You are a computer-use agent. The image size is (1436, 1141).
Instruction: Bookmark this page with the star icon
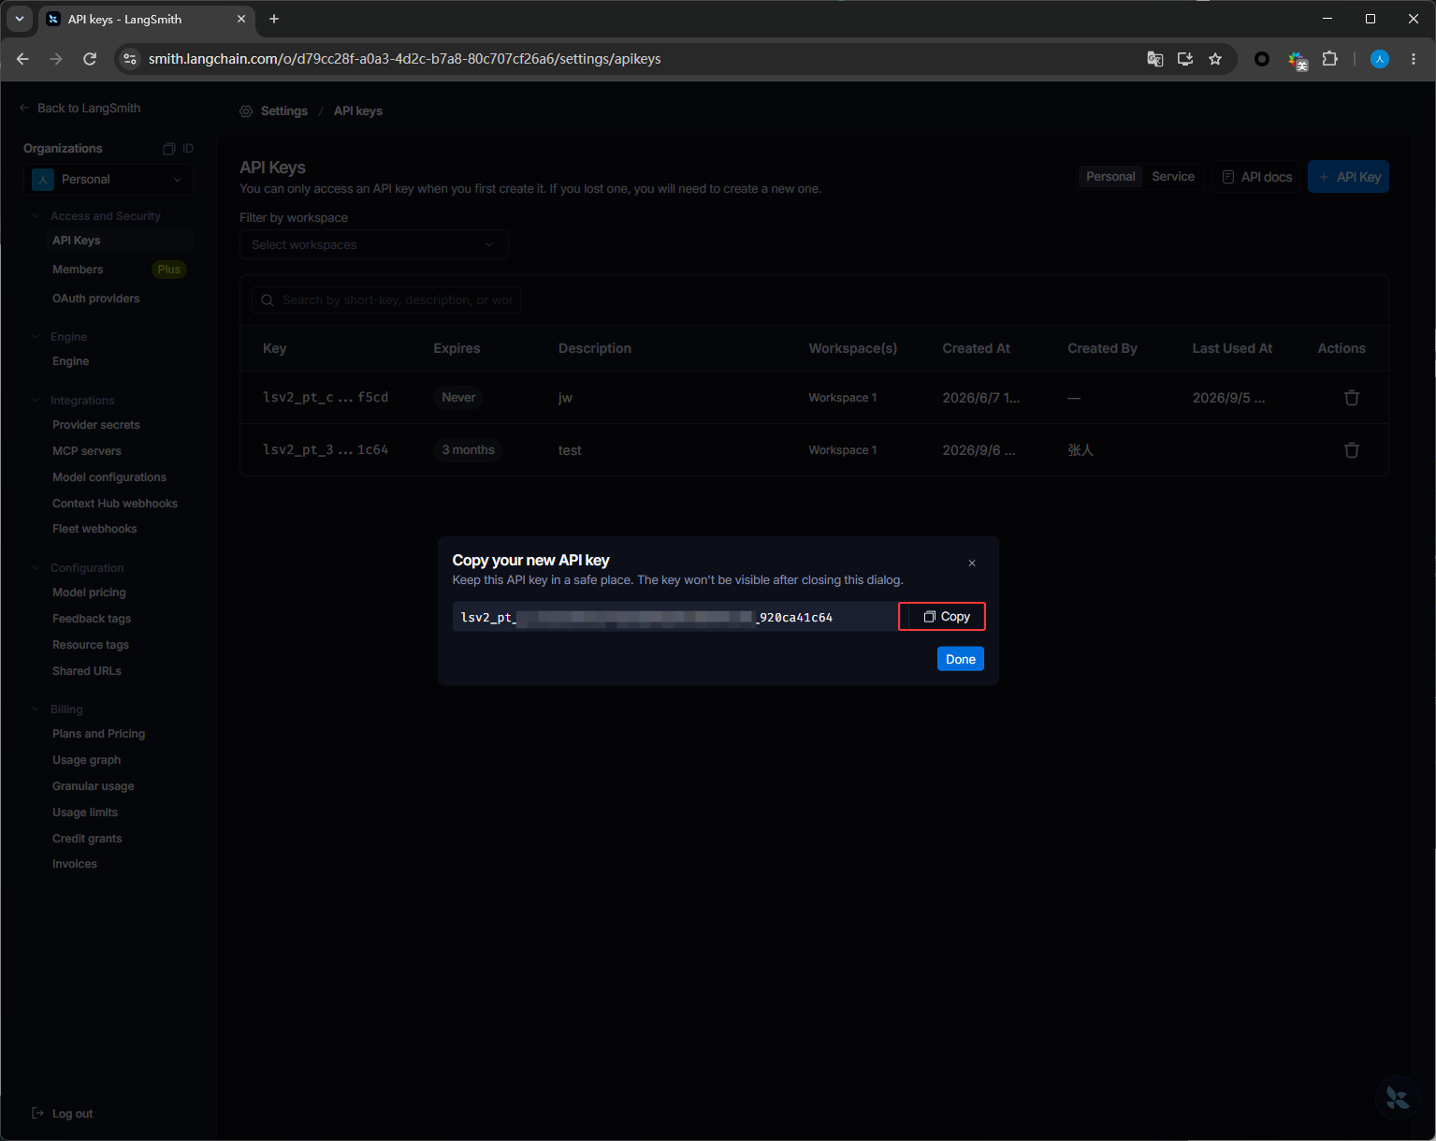coord(1215,59)
